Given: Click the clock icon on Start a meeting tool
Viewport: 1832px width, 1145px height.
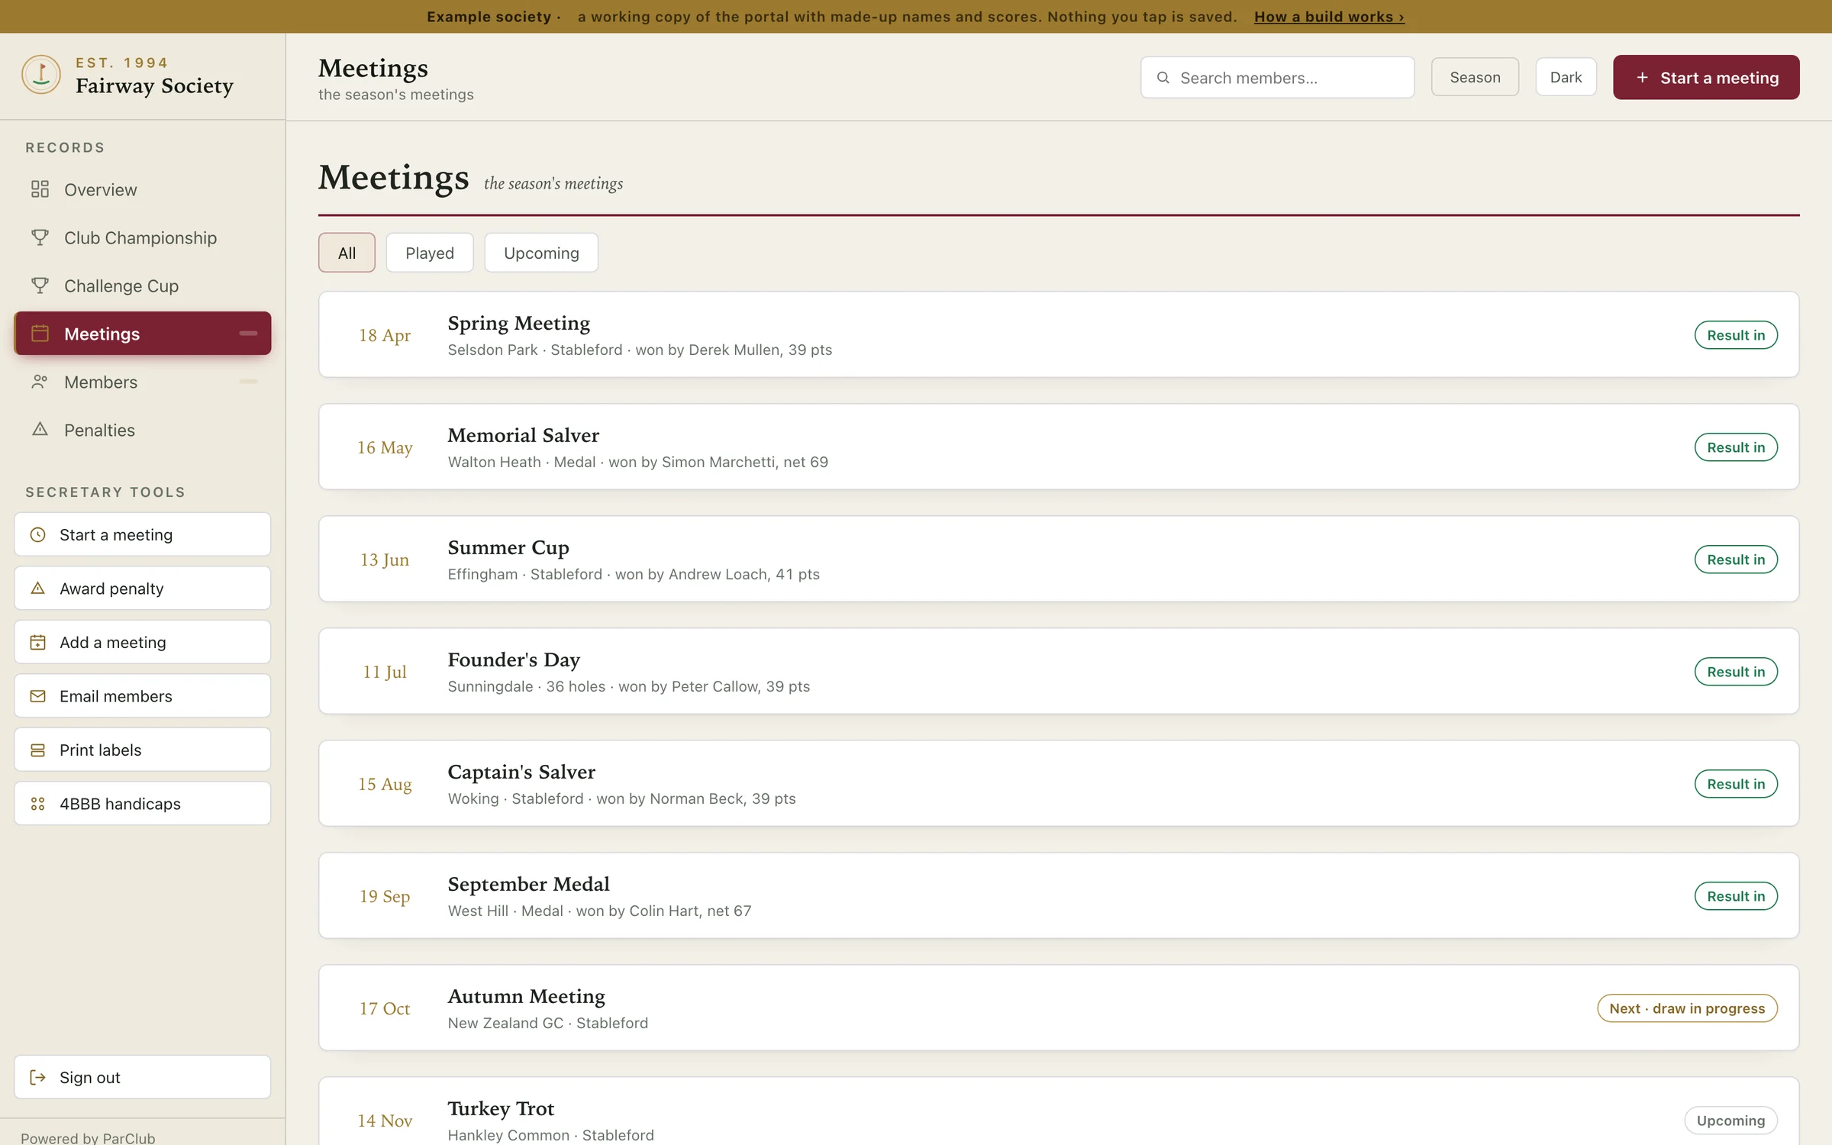Looking at the screenshot, I should [x=37, y=534].
